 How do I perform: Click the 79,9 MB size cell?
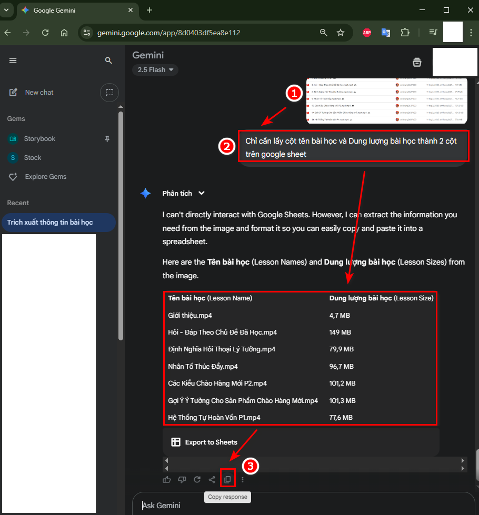[342, 349]
